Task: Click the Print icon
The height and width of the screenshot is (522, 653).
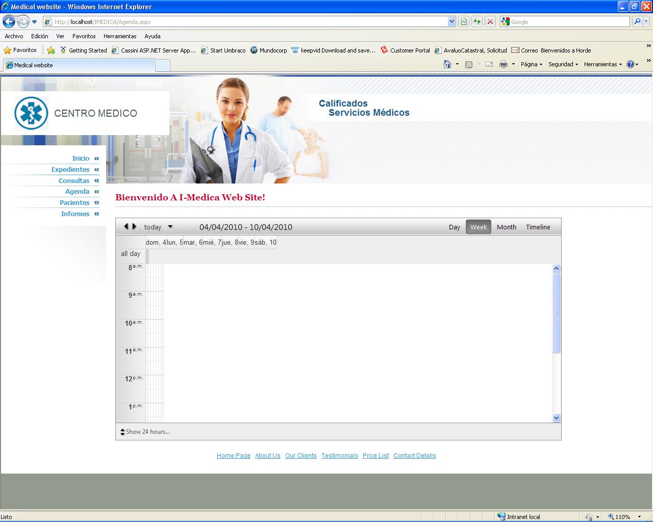Action: click(504, 64)
